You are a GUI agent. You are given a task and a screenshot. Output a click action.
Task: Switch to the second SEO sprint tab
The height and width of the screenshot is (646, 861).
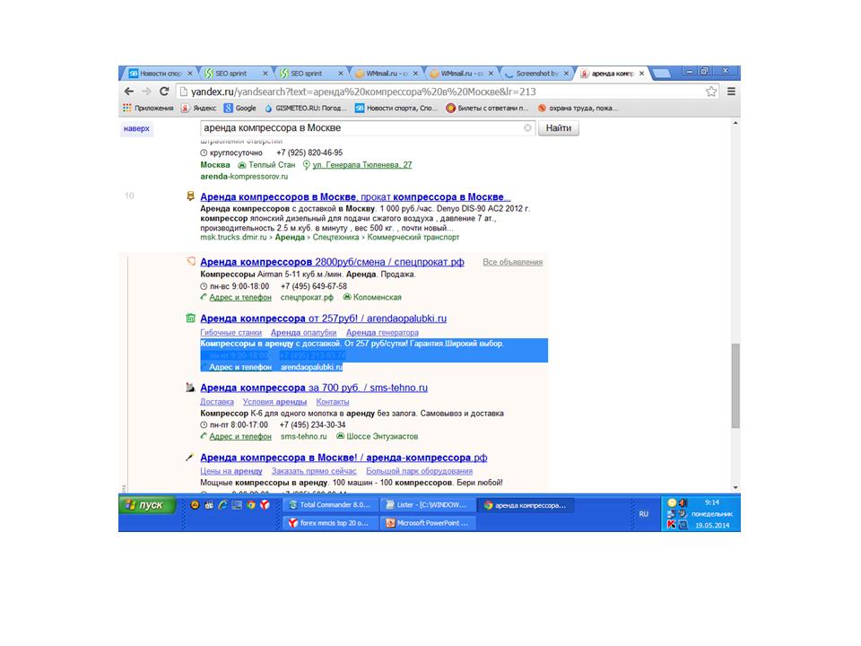[306, 73]
